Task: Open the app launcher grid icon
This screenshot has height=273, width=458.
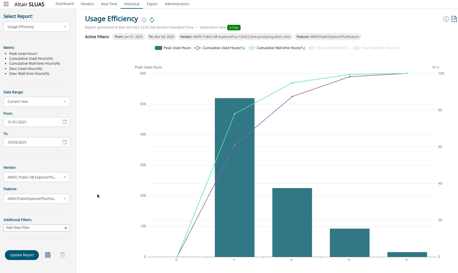Action: coord(6,4)
